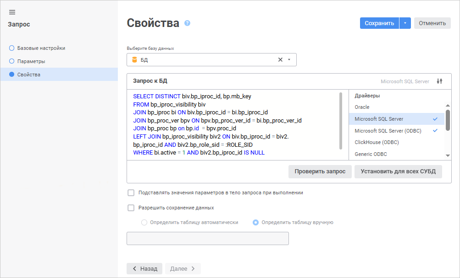Click the drivers settings sliders icon

pos(440,81)
